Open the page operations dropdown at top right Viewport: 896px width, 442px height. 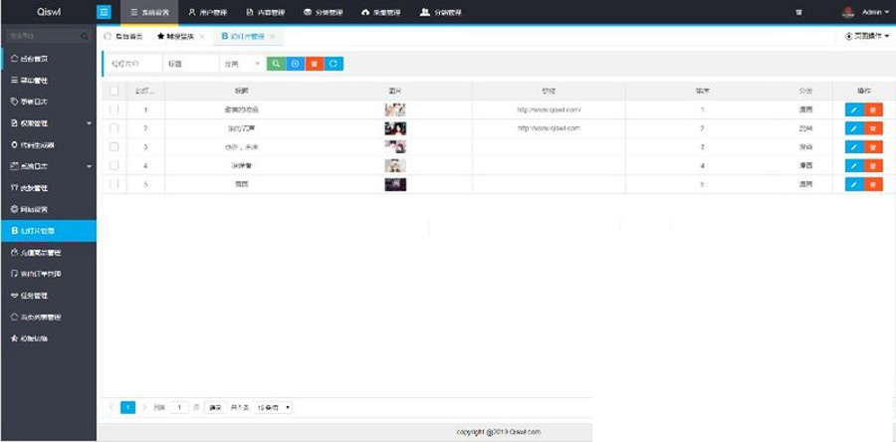(866, 36)
